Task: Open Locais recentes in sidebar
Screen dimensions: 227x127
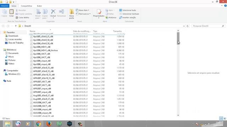Action: click(x=15, y=39)
